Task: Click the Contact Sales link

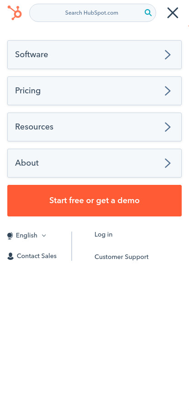Action: 37,256
